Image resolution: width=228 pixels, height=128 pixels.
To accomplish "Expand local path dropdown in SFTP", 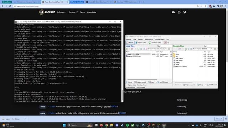I will click(165, 49).
